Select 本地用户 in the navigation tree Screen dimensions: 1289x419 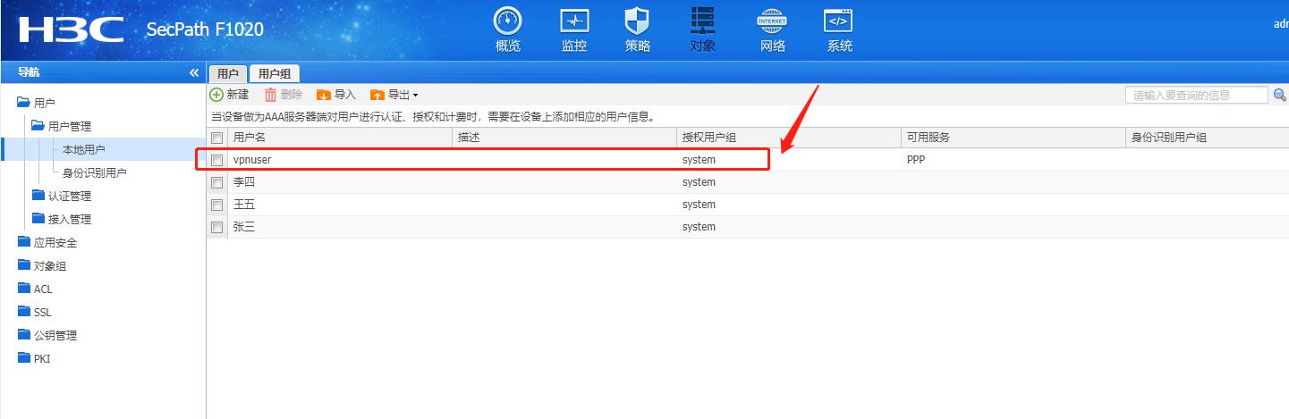point(84,150)
